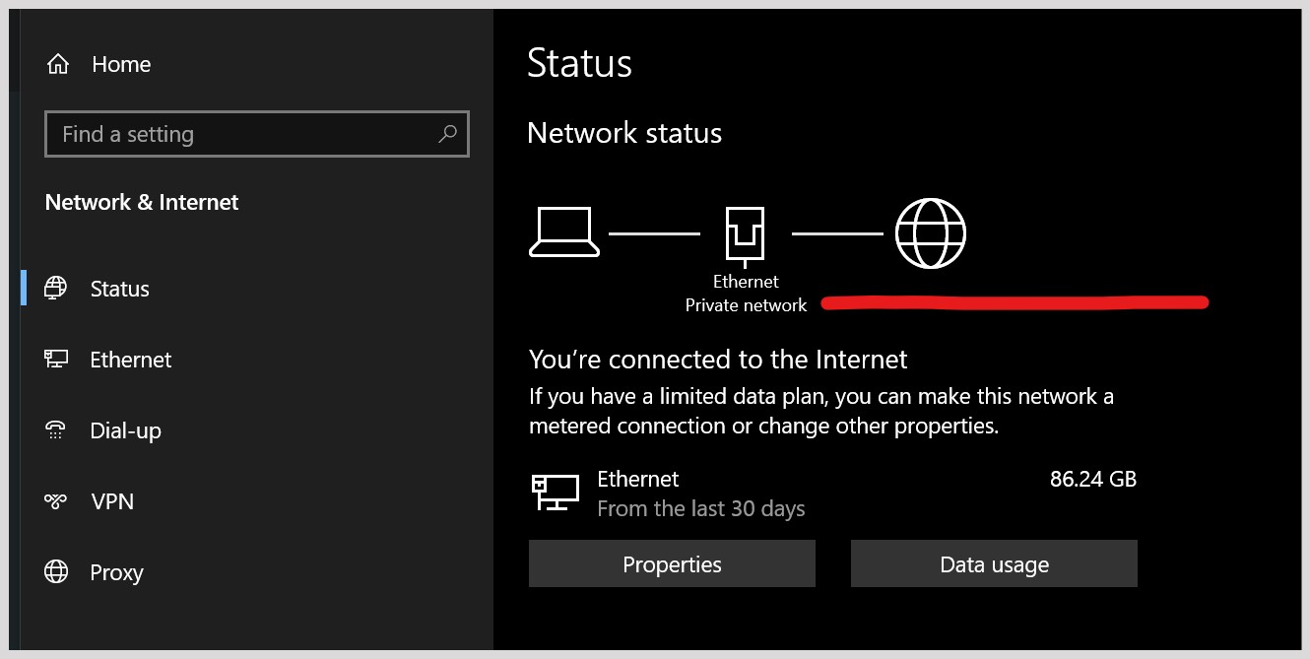This screenshot has width=1310, height=659.
Task: Go back to Settings Home
Action: coord(121,65)
